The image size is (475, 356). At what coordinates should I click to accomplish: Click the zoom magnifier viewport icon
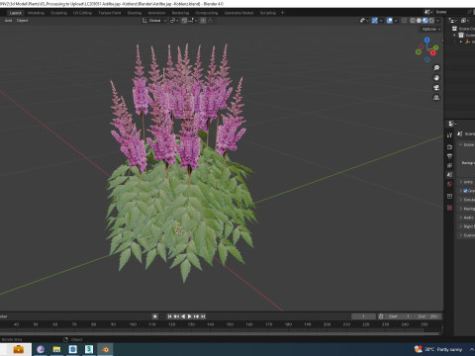(x=436, y=68)
